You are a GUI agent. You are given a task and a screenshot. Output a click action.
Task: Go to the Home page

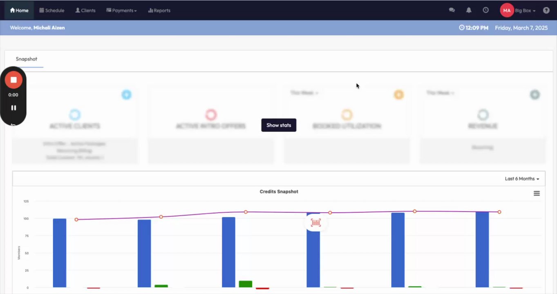point(19,10)
